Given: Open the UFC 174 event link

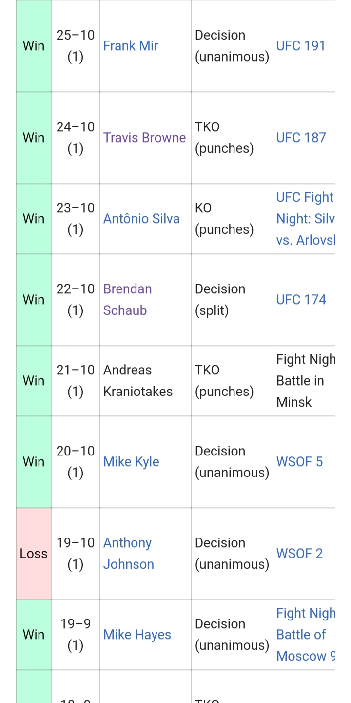Looking at the screenshot, I should point(301,300).
